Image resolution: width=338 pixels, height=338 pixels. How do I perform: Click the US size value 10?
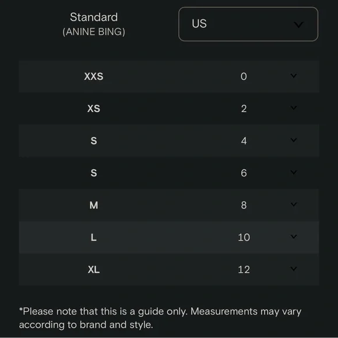click(x=244, y=237)
